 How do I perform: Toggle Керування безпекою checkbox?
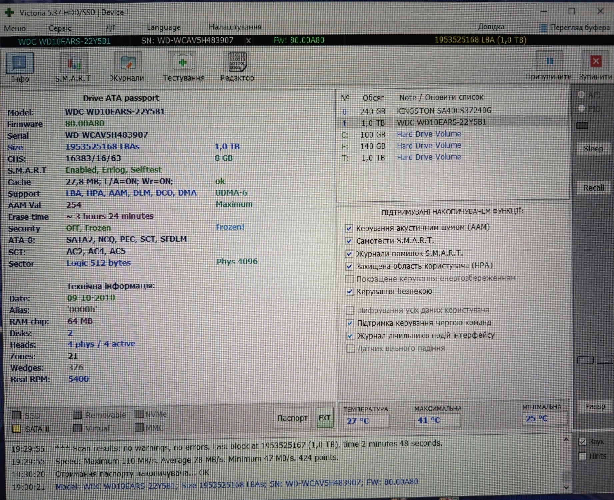point(349,292)
